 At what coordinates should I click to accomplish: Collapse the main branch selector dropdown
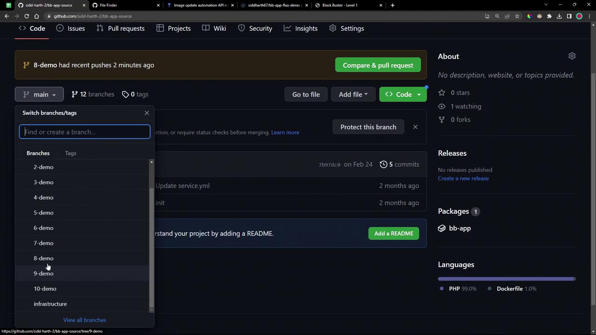[39, 94]
